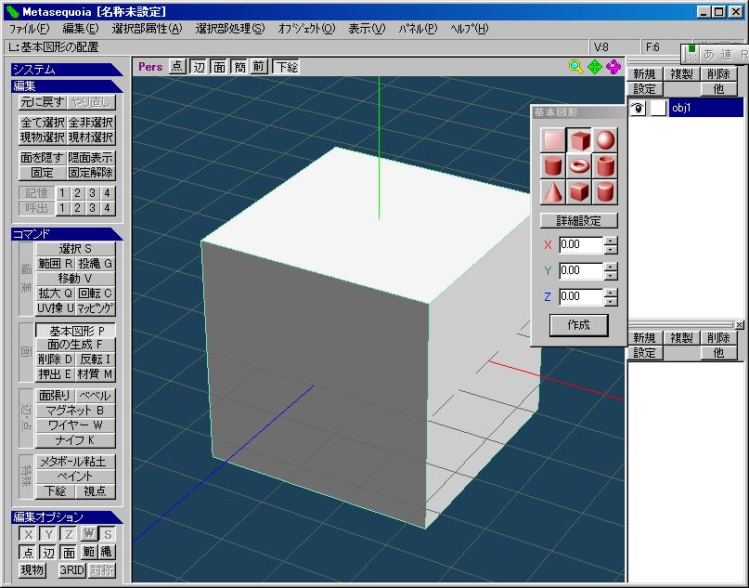
Task: Click the X coordinate input field
Action: click(x=581, y=244)
